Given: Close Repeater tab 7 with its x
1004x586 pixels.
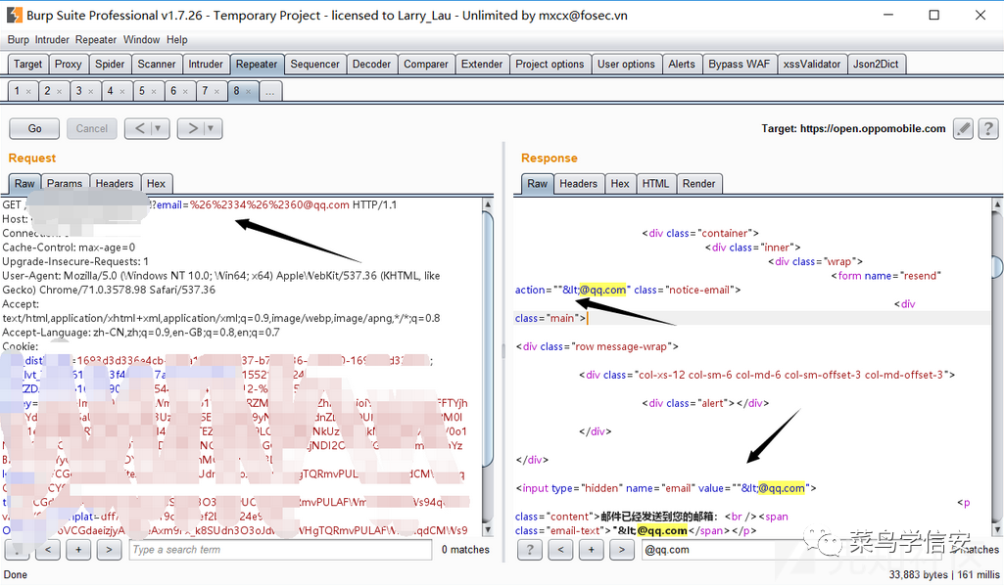Looking at the screenshot, I should (216, 92).
